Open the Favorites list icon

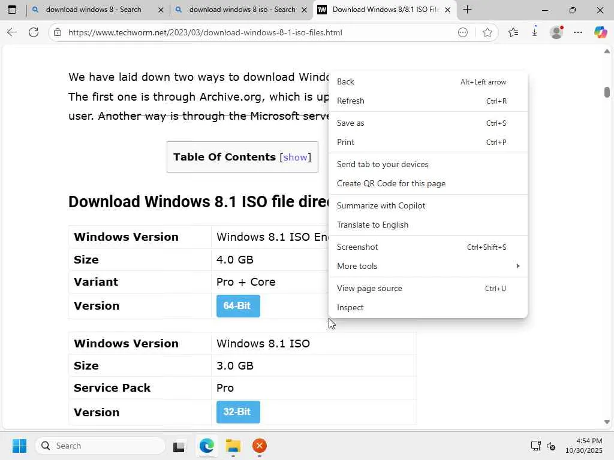coord(513,32)
